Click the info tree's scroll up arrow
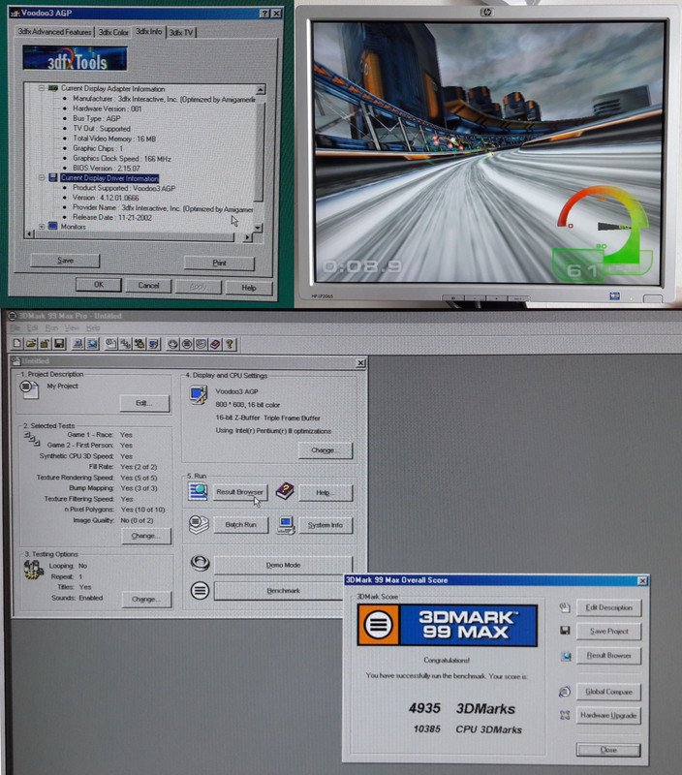 (260, 89)
